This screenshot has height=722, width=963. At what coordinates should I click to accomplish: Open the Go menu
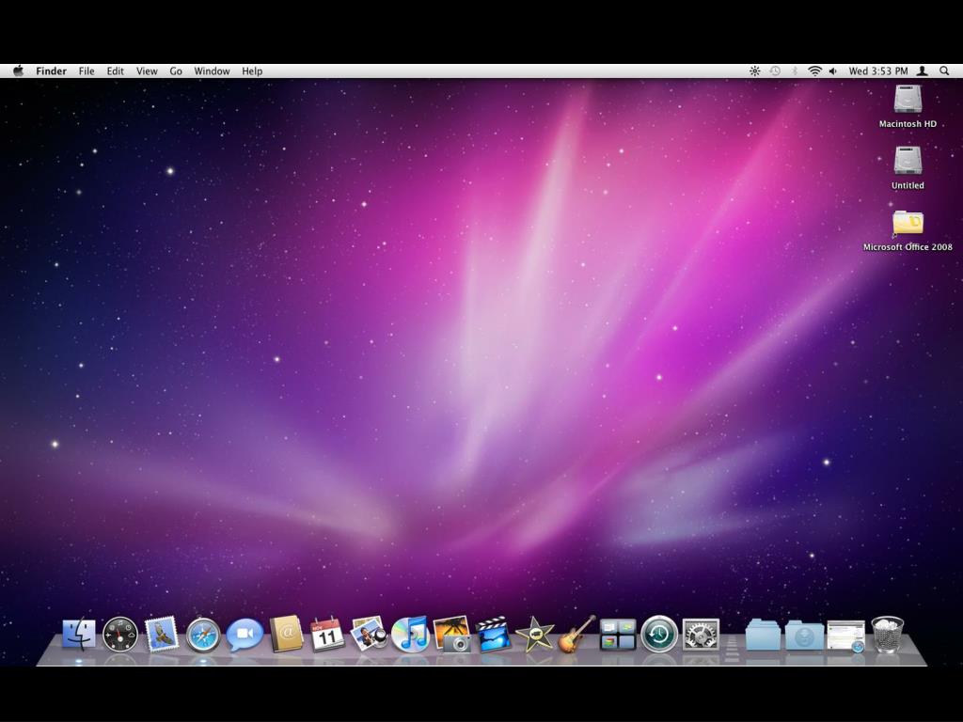coord(176,71)
